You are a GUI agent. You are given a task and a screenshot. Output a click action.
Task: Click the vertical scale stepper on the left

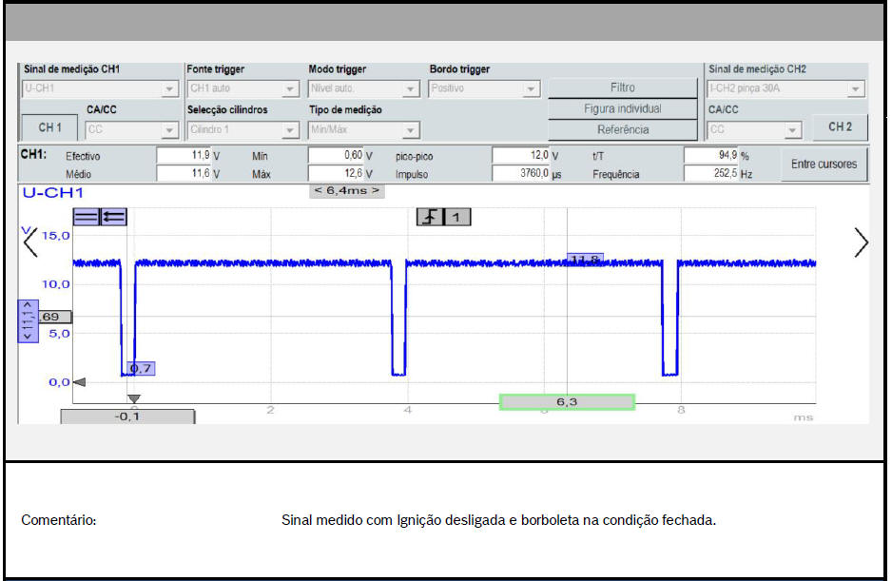27,320
